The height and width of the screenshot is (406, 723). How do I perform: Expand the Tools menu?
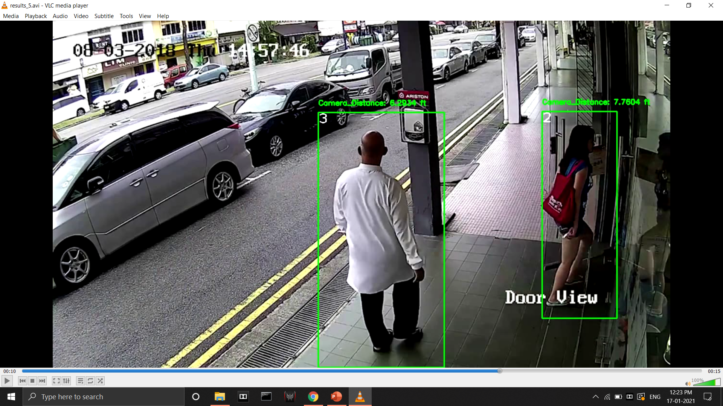[x=126, y=16]
